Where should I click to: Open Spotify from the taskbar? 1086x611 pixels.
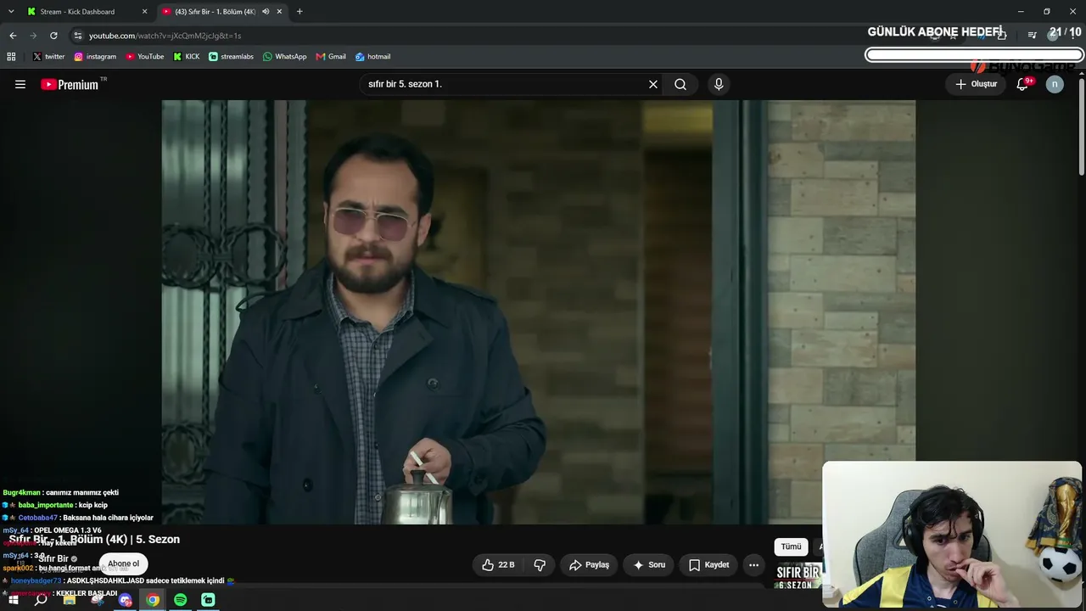181,600
